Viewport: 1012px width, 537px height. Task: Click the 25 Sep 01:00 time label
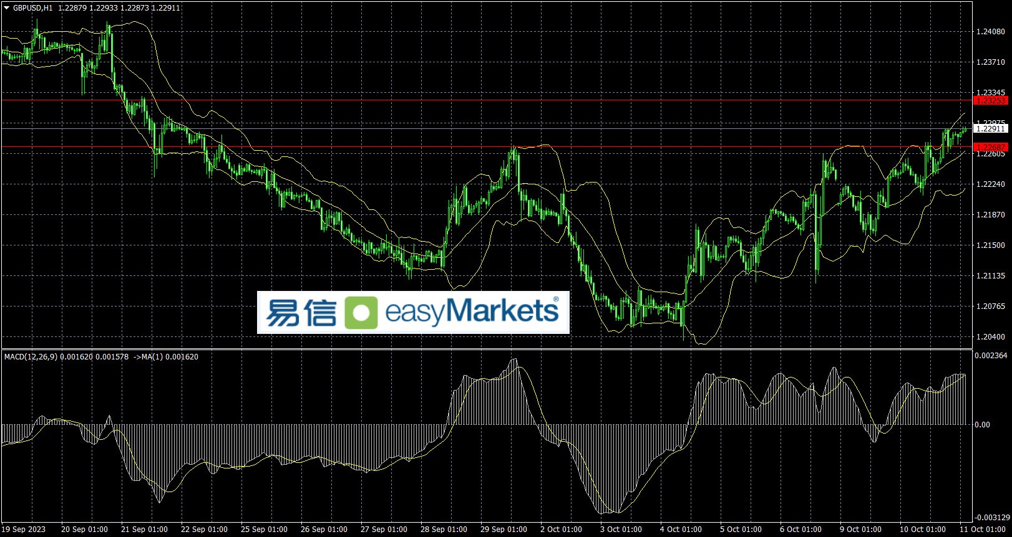264,530
